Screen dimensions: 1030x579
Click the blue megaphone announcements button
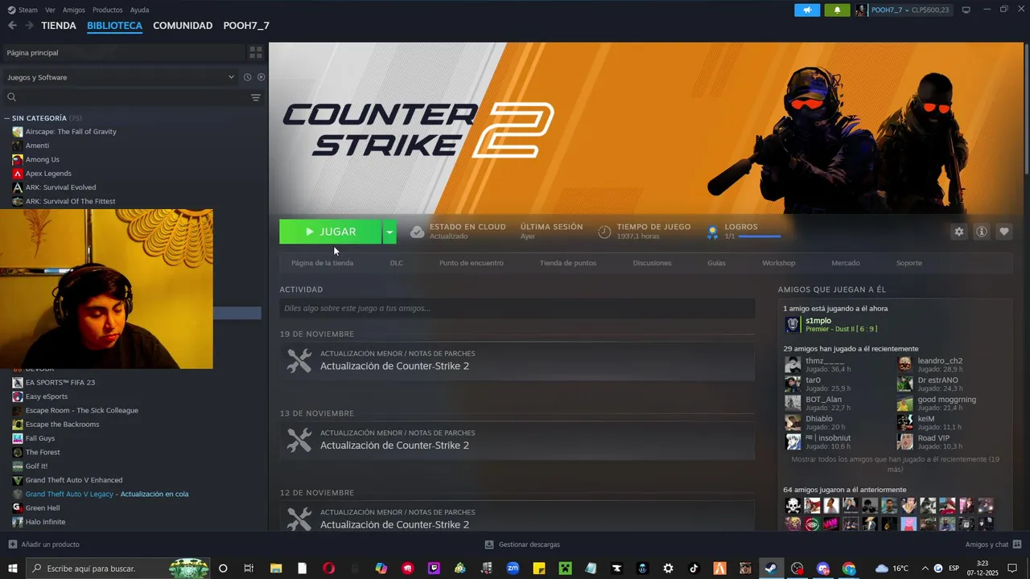click(x=807, y=10)
